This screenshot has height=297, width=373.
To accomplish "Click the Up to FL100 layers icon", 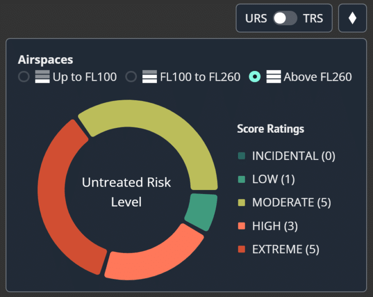I will coord(42,77).
